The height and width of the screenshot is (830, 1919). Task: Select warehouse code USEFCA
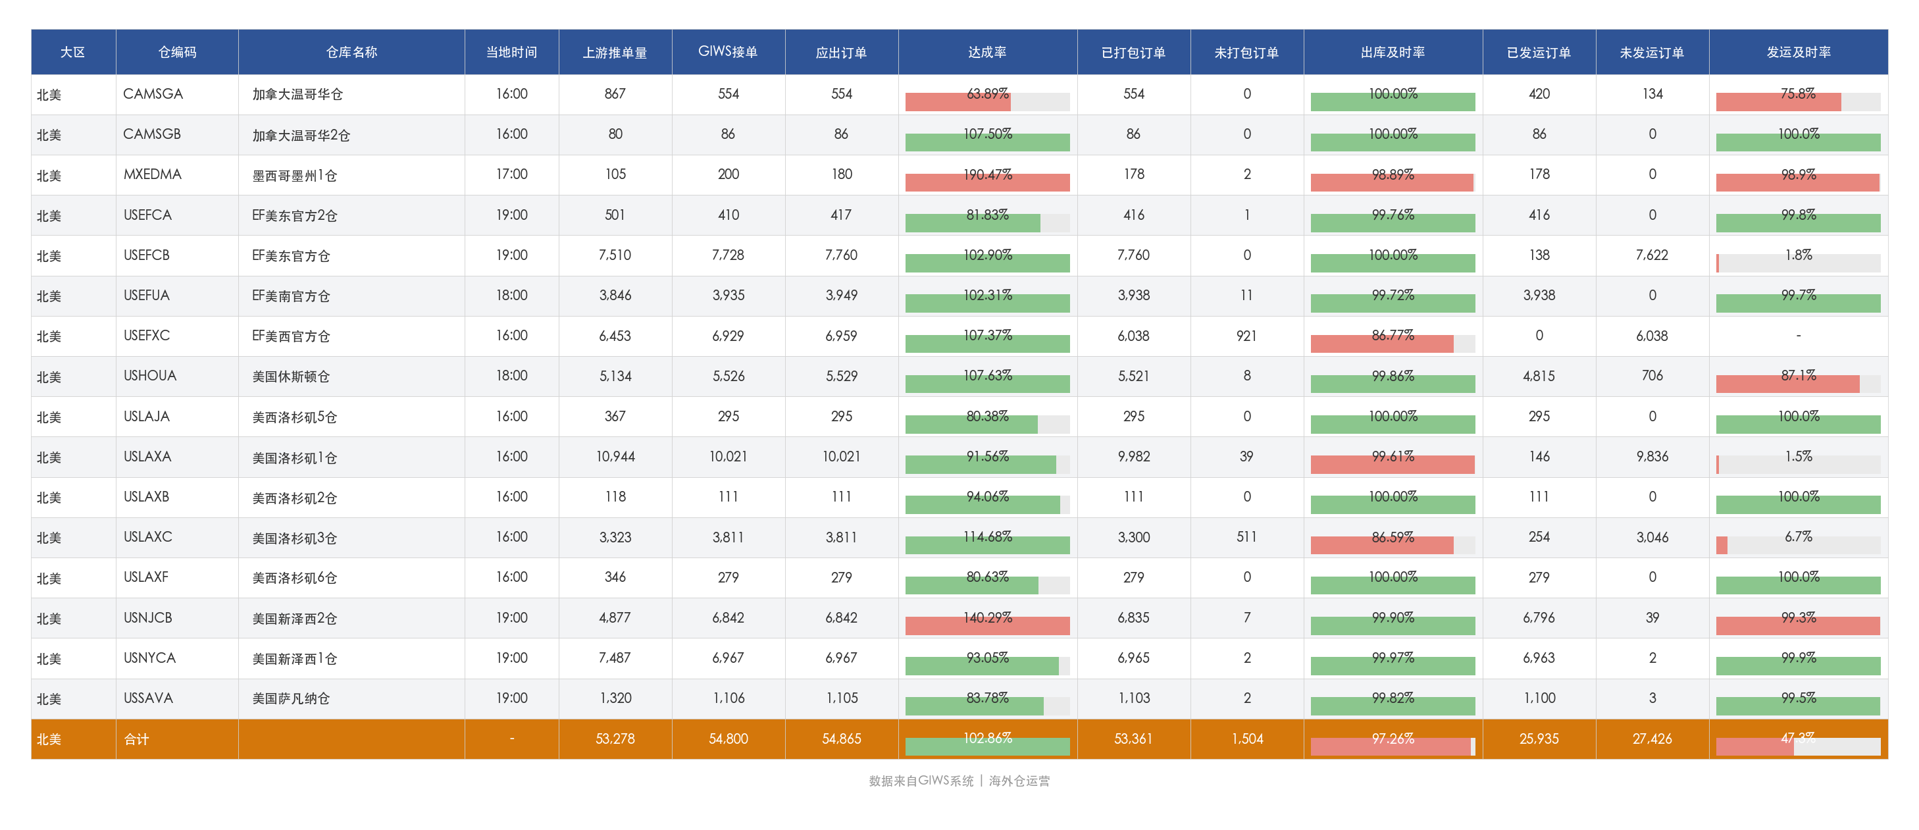(147, 215)
